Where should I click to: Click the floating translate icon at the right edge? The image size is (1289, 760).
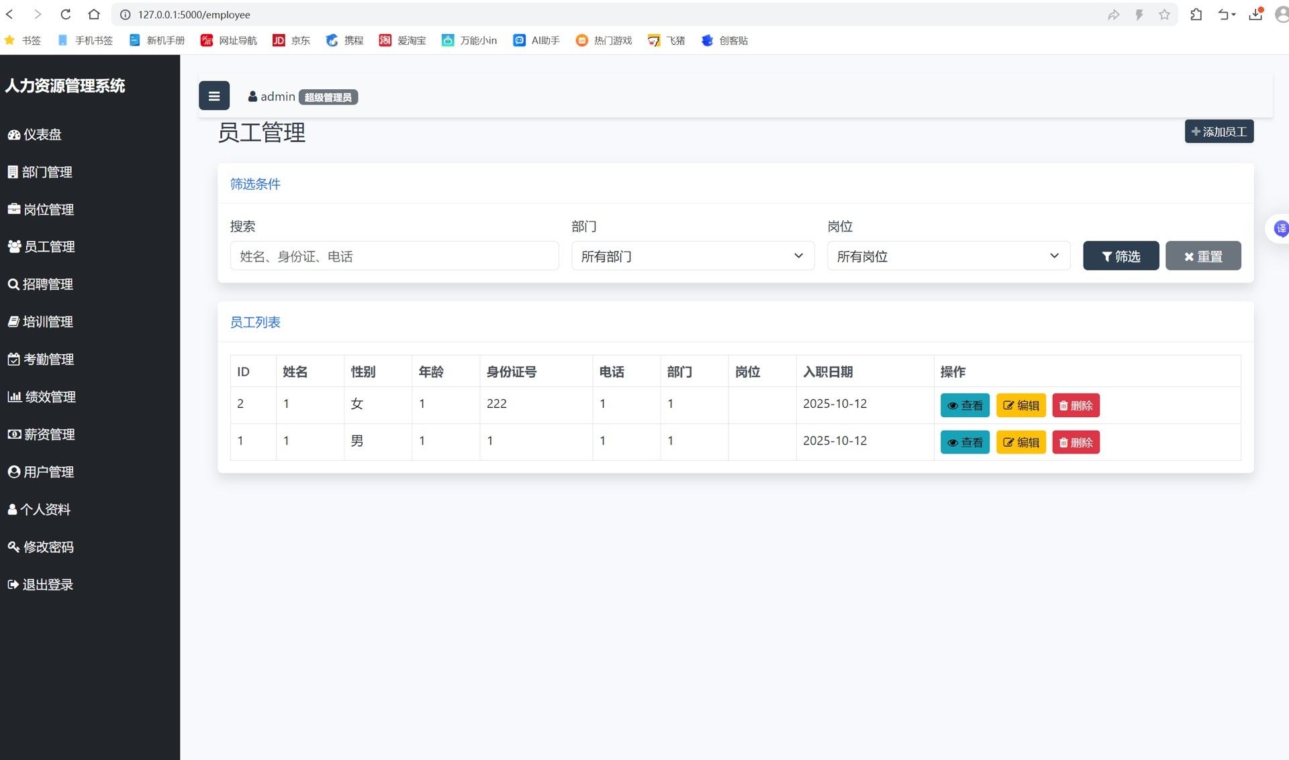[1280, 229]
